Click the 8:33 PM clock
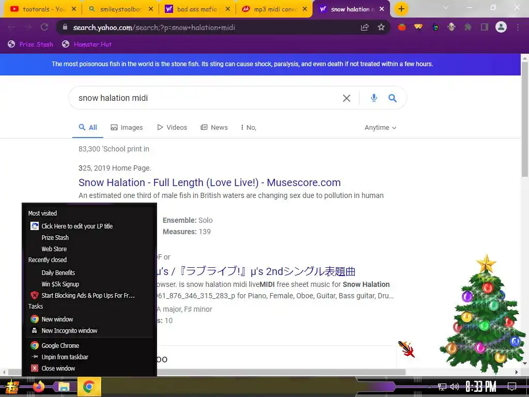Screen dimensions: 529x397 (481, 387)
